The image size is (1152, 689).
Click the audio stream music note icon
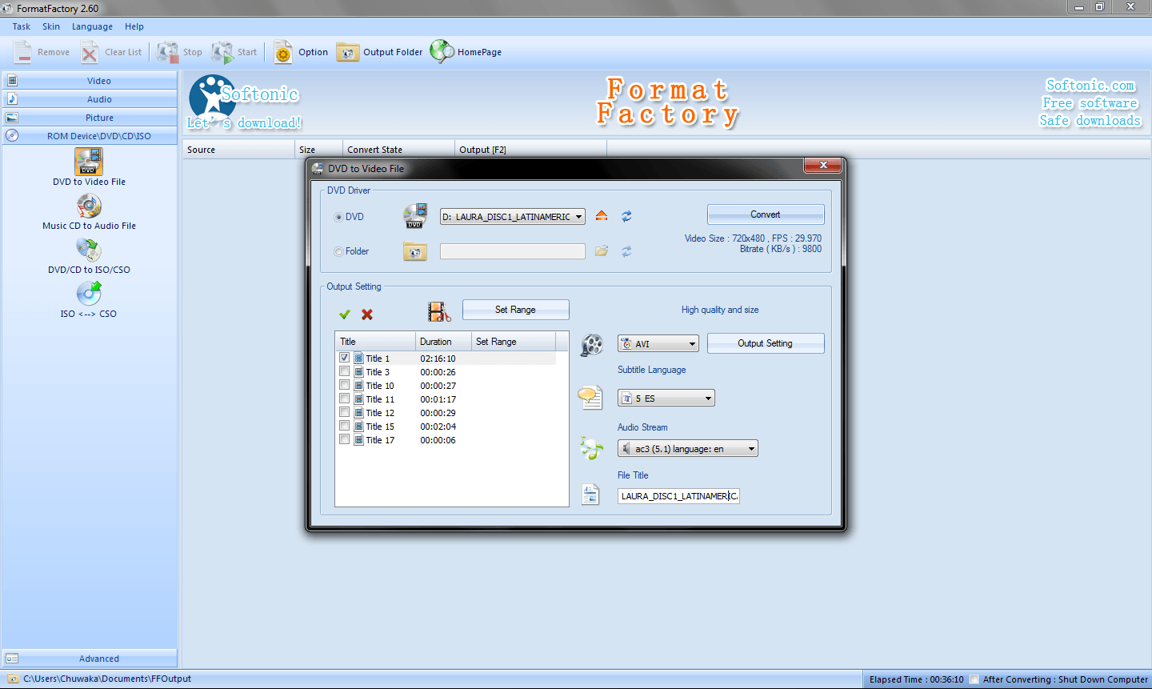pyautogui.click(x=591, y=448)
